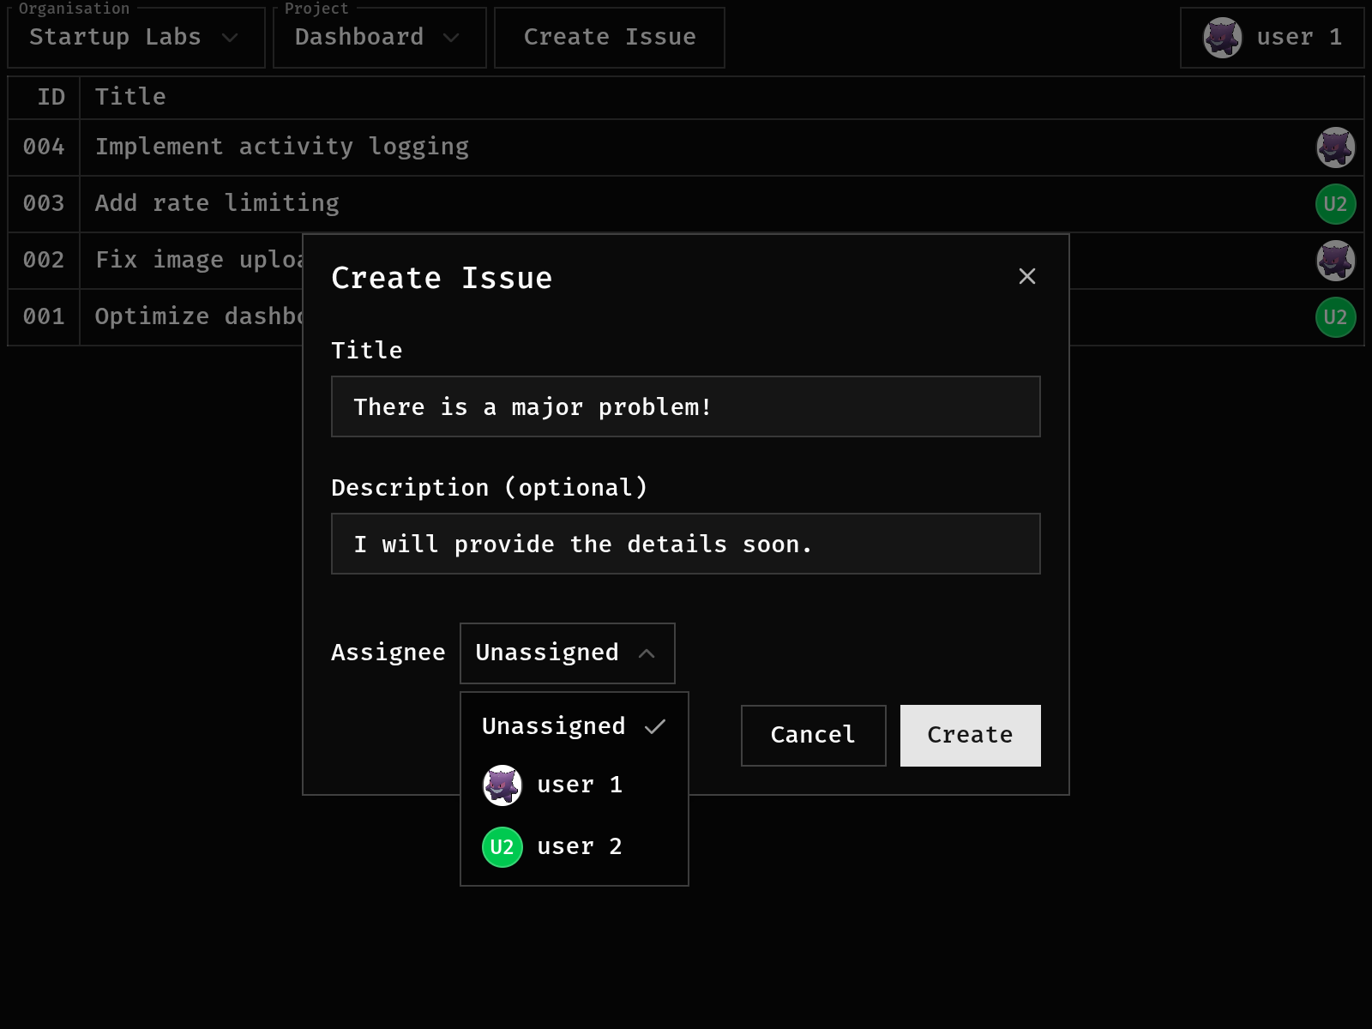The height and width of the screenshot is (1029, 1372).
Task: Click the user 1 avatar in the top bar
Action: (1222, 38)
